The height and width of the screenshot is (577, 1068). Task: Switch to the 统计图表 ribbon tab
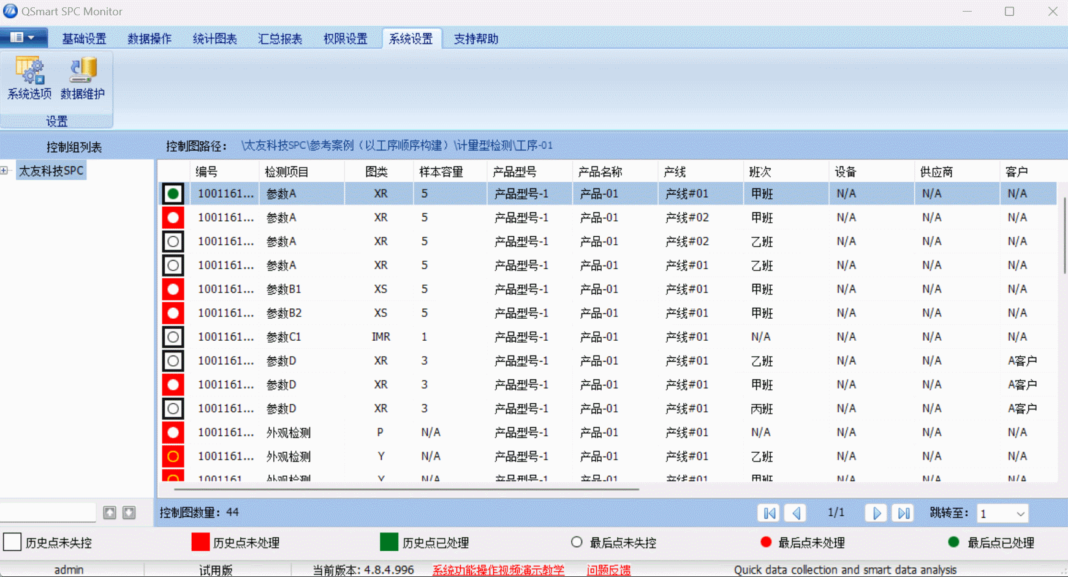(x=214, y=38)
